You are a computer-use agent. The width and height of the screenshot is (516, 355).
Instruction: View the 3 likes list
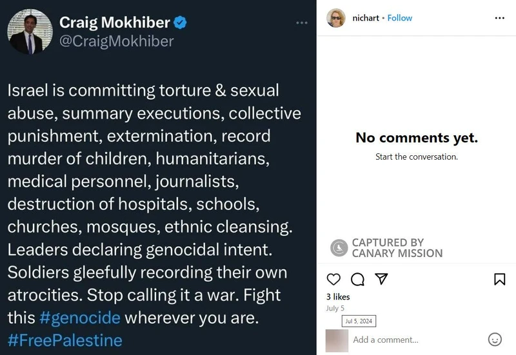click(338, 297)
